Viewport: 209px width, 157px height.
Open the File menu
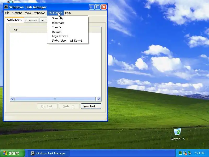(7, 13)
